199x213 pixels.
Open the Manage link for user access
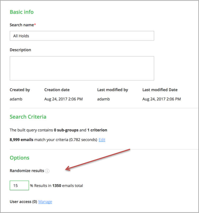[x=45, y=202]
